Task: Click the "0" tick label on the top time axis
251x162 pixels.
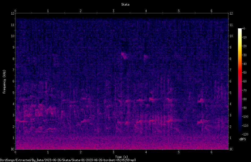Action: point(15,11)
